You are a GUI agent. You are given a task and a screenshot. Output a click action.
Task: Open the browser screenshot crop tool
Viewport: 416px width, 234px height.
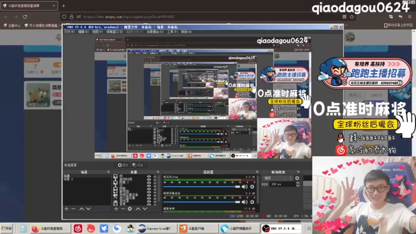click(x=391, y=17)
